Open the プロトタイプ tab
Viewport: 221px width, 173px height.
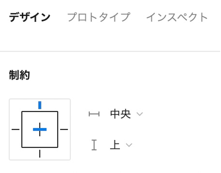coord(99,17)
